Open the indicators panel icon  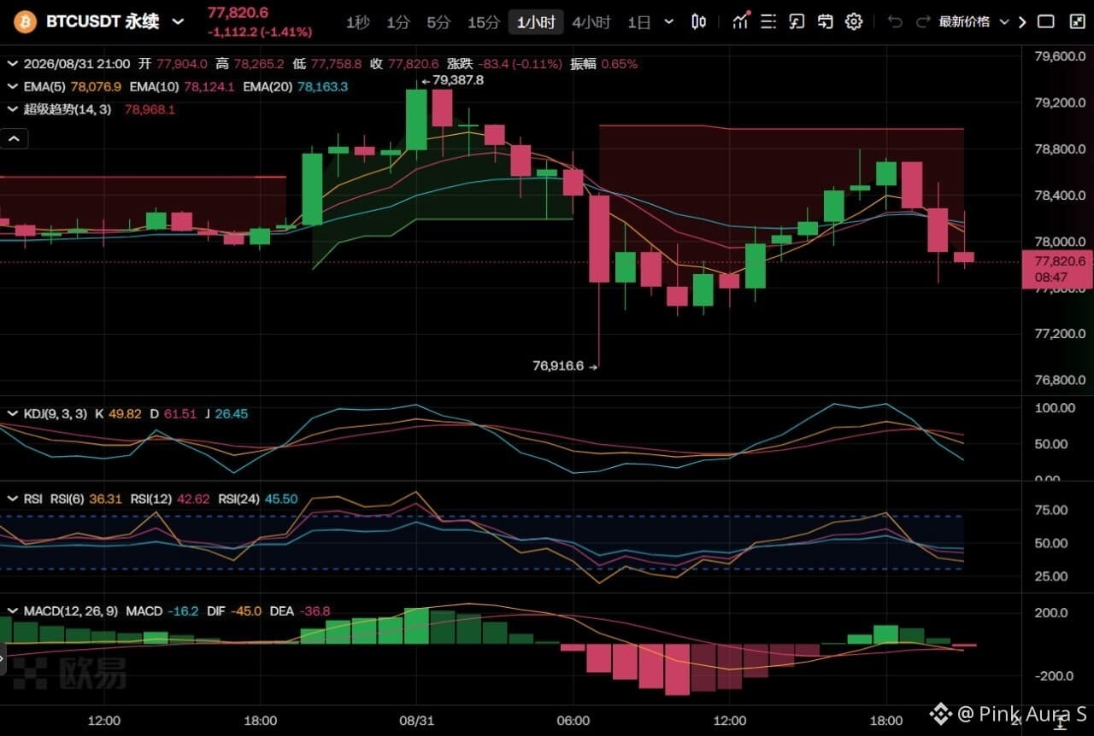(741, 21)
